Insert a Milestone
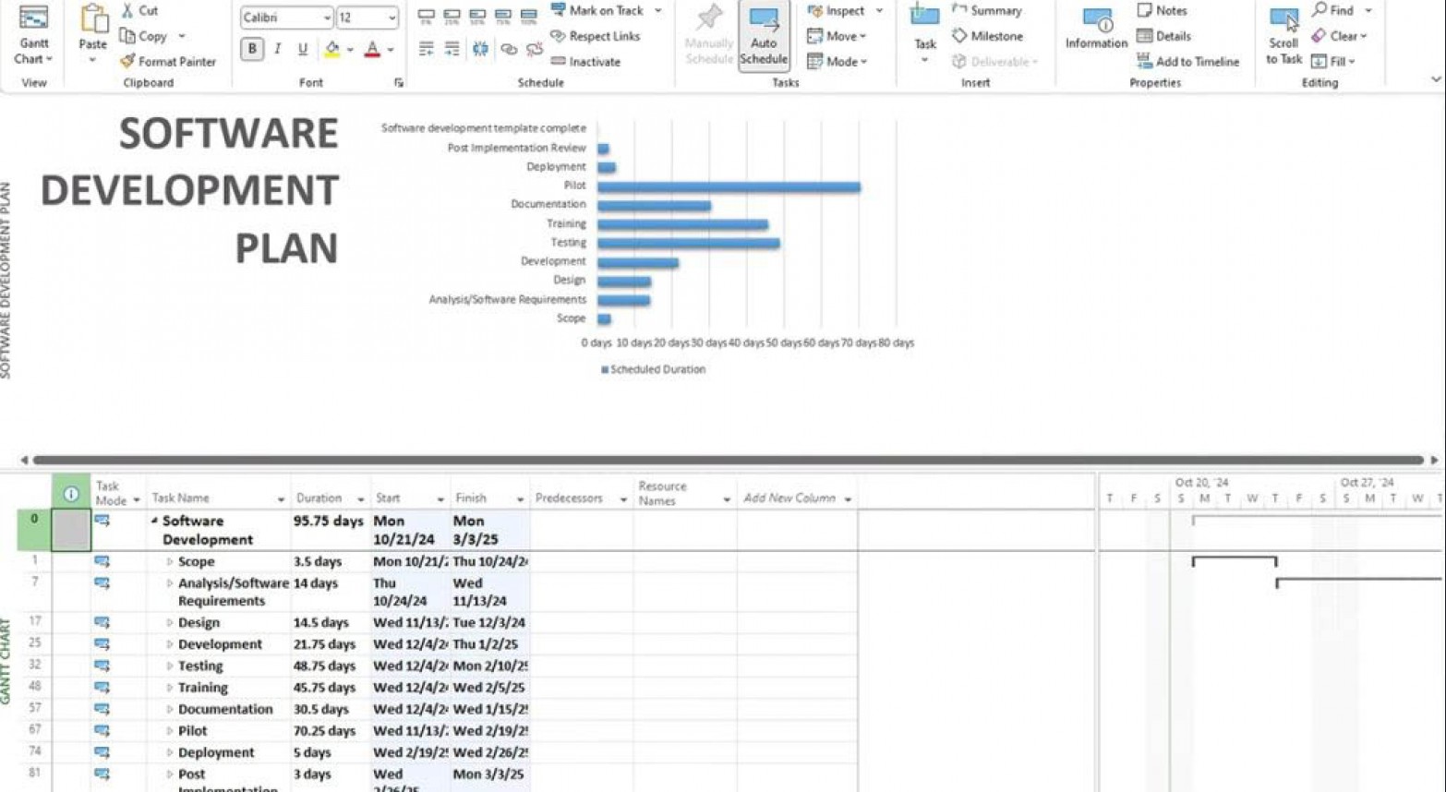 pyautogui.click(x=987, y=36)
